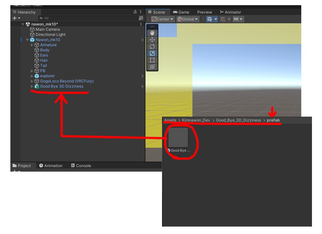The image size is (322, 234).
Task: Open grid snapping options dropdown
Action: click(229, 19)
